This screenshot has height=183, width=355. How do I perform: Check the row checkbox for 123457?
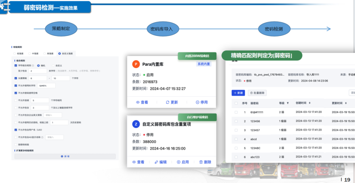pyautogui.click(x=236, y=130)
